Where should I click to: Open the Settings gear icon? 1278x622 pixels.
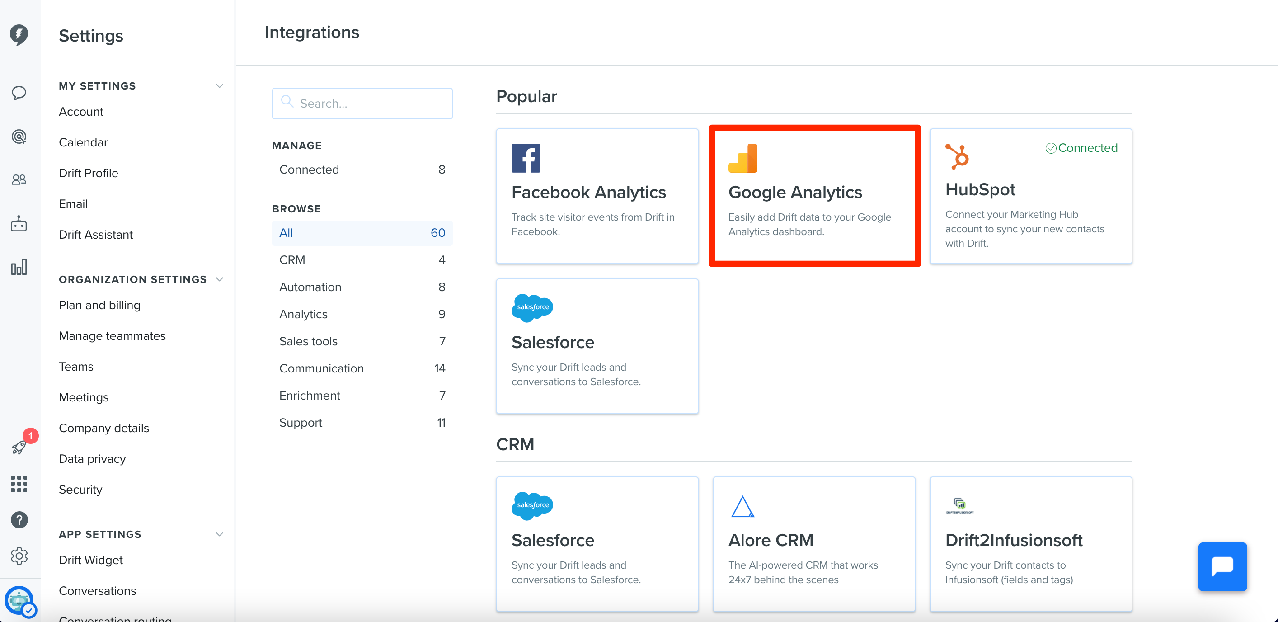[19, 556]
